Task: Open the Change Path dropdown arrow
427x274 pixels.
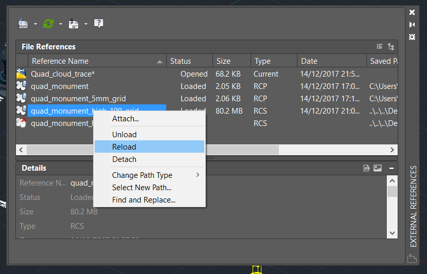Action: 86,24
